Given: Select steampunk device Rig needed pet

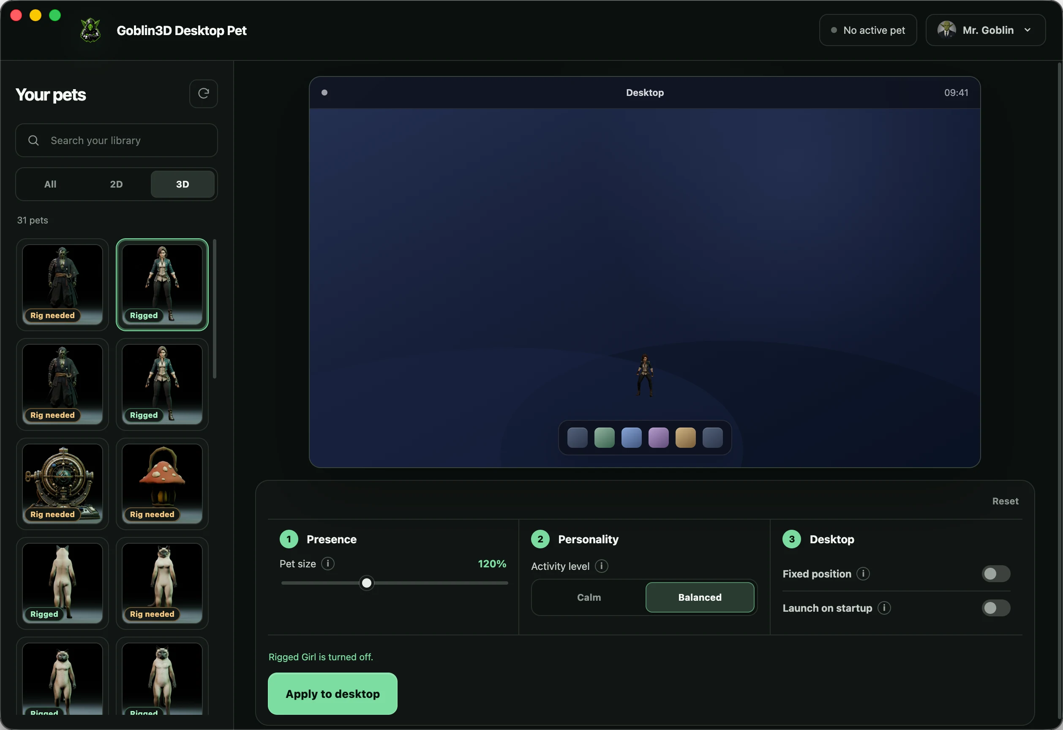Looking at the screenshot, I should point(62,484).
